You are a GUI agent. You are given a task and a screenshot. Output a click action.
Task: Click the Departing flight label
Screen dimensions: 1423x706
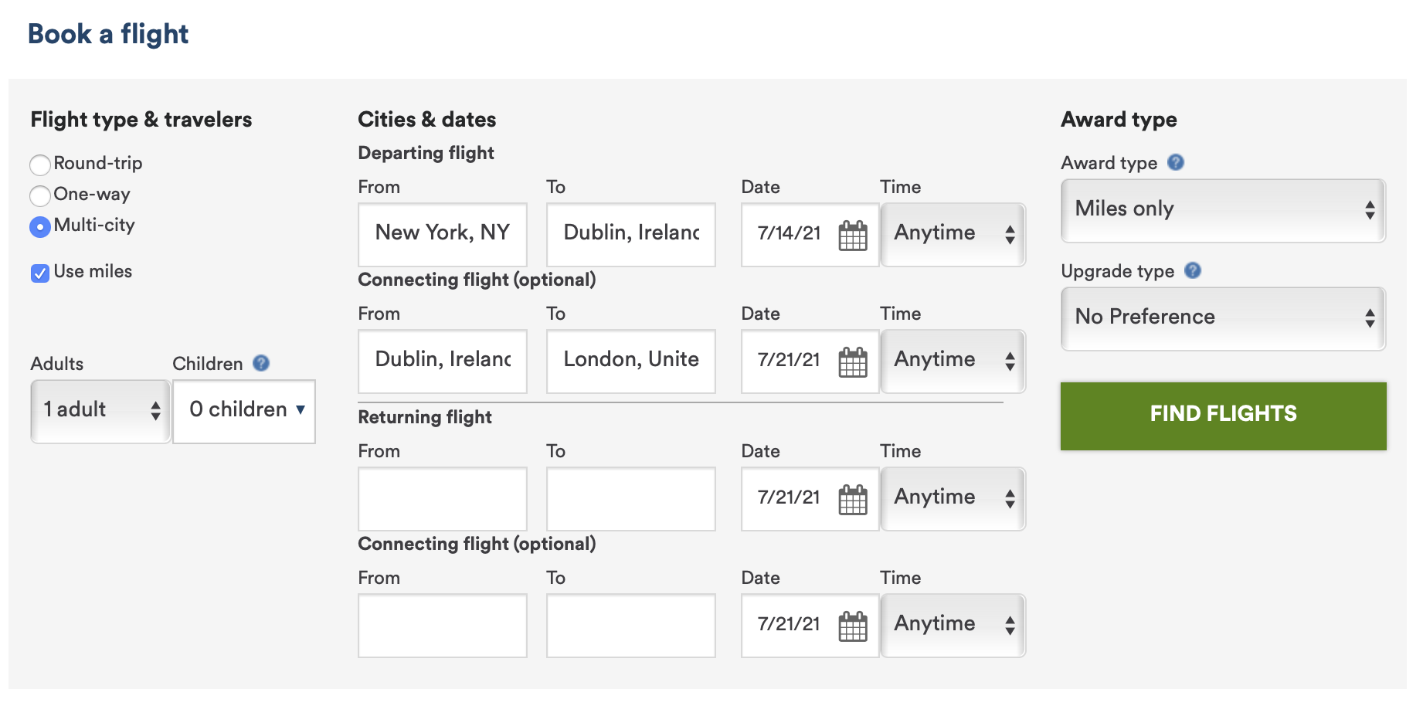[x=426, y=153]
